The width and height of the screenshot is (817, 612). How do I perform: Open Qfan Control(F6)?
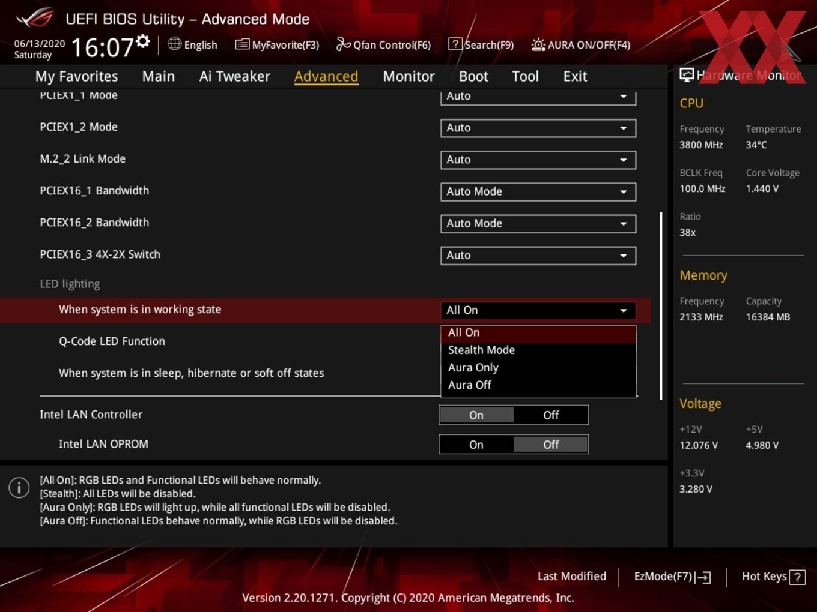click(x=384, y=44)
